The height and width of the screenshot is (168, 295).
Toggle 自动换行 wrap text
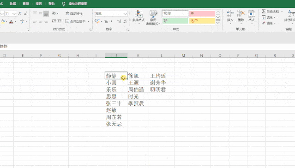pyautogui.click(x=74, y=13)
